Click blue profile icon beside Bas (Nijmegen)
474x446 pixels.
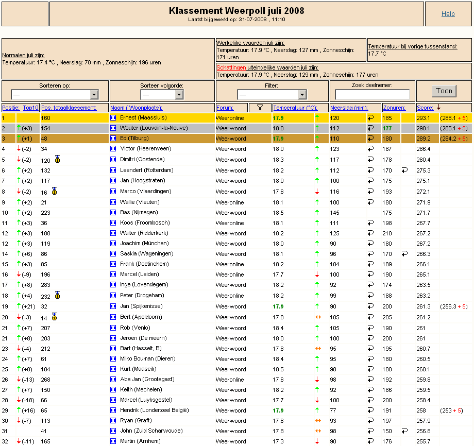point(113,213)
